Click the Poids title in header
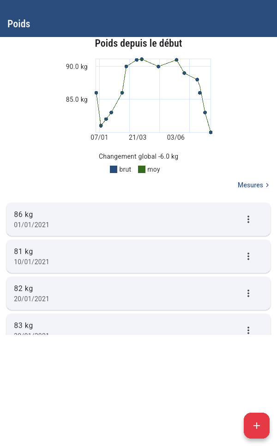277x446 pixels. (x=19, y=24)
